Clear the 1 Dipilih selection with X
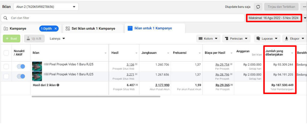The width and height of the screenshot is (307, 124). [56, 28]
